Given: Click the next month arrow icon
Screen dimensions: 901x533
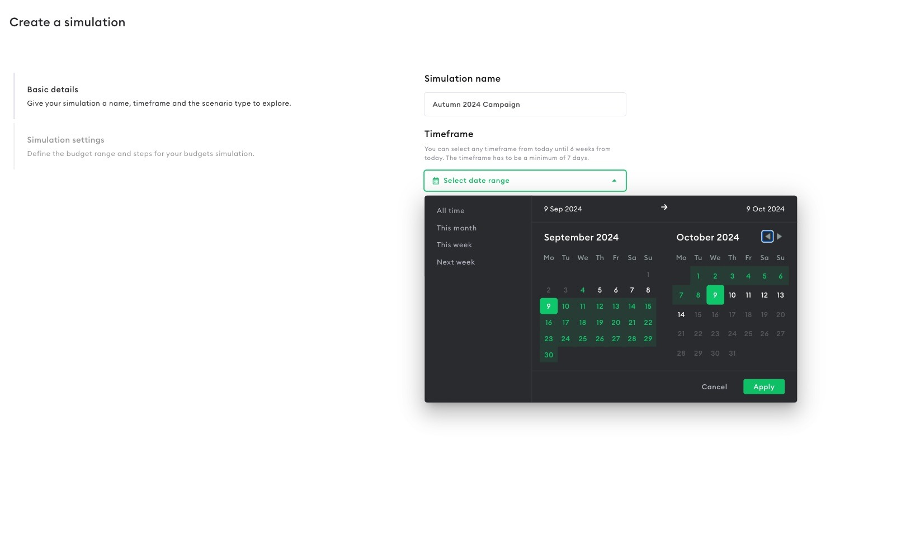Looking at the screenshot, I should click(x=779, y=236).
